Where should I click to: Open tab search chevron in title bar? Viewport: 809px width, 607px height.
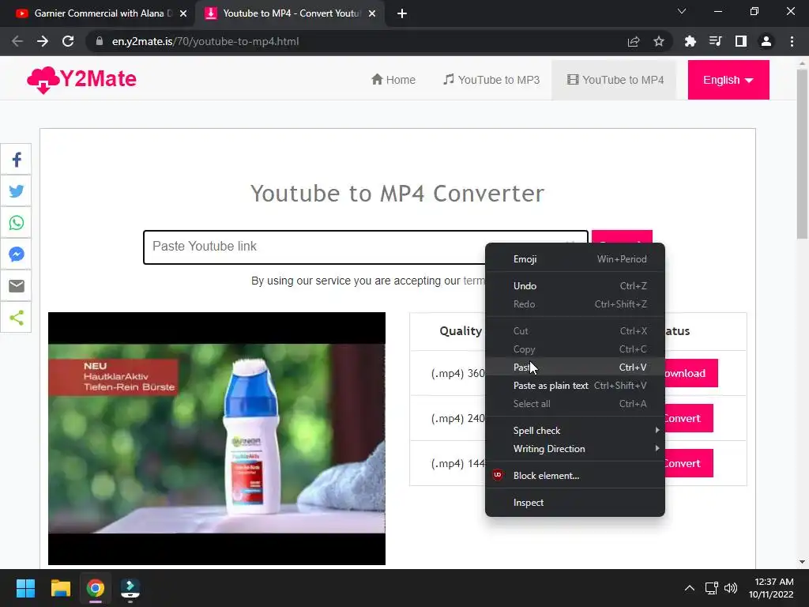click(682, 11)
